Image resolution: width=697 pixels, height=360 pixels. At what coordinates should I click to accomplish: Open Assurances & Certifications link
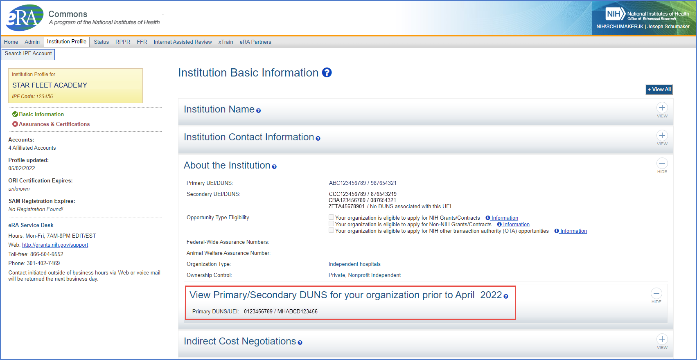point(54,124)
